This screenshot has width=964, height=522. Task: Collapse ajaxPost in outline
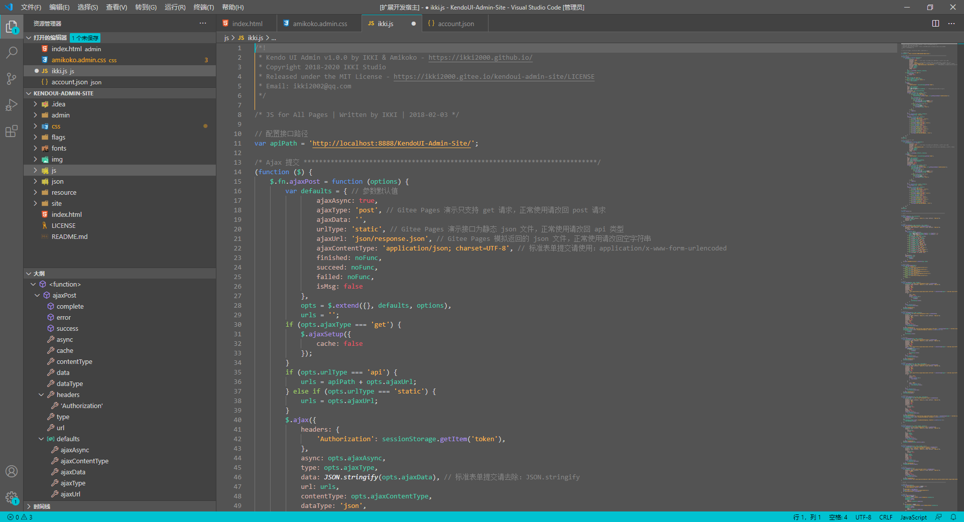(37, 295)
